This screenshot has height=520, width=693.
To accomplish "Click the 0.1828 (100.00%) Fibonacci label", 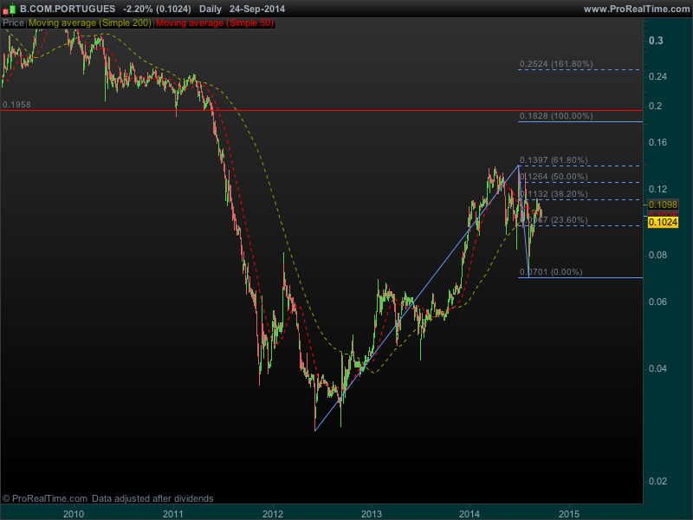I will click(556, 116).
